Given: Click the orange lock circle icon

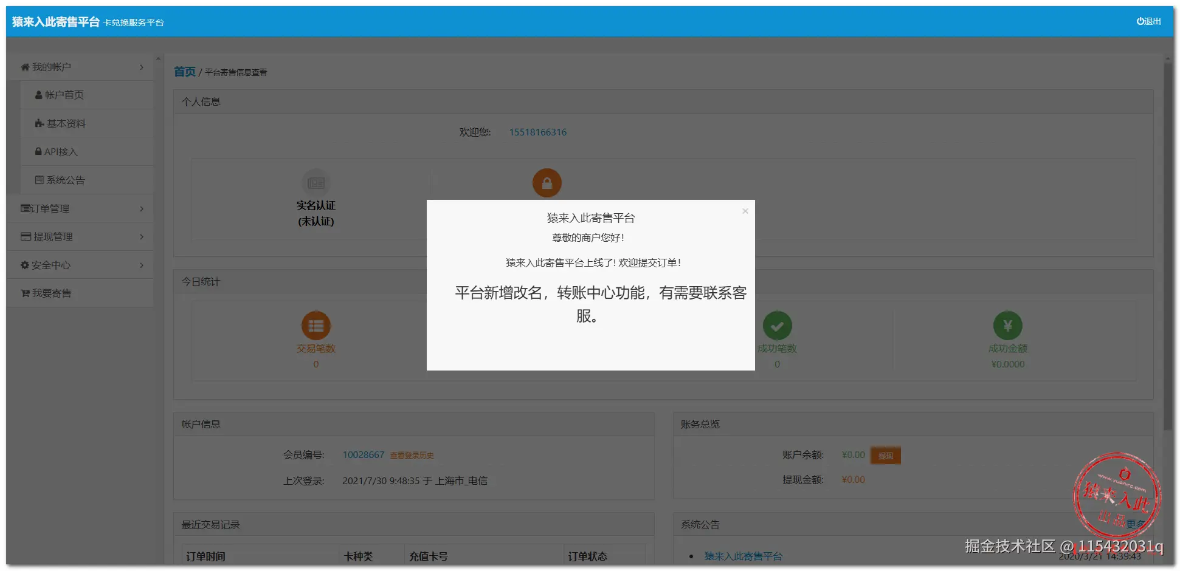Looking at the screenshot, I should point(547,183).
